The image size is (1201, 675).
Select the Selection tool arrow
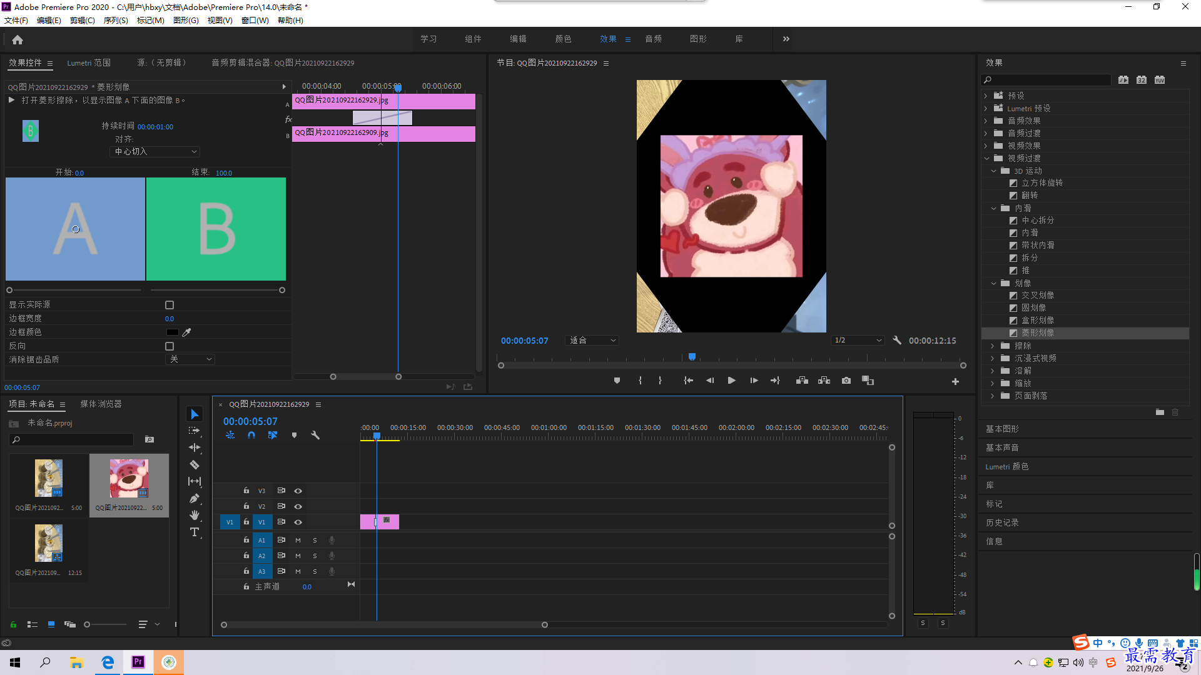click(195, 414)
